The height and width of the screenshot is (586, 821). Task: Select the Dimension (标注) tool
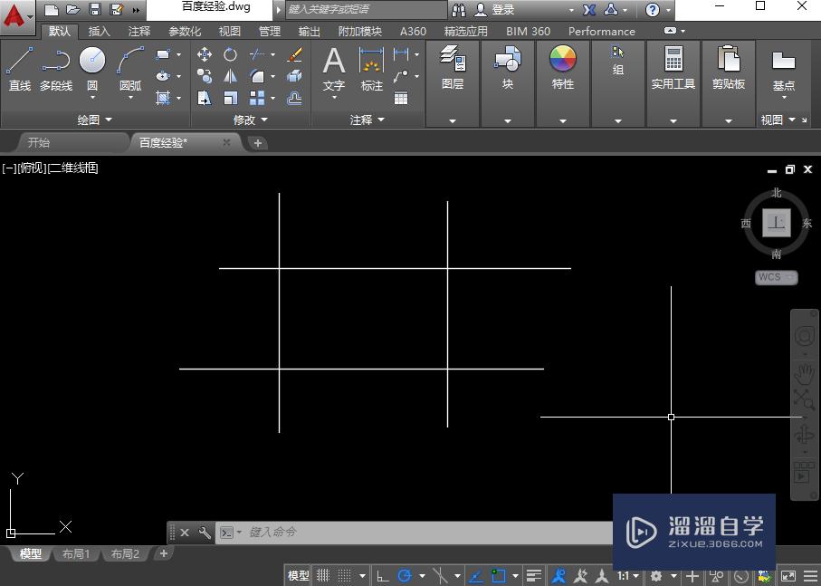coord(370,63)
